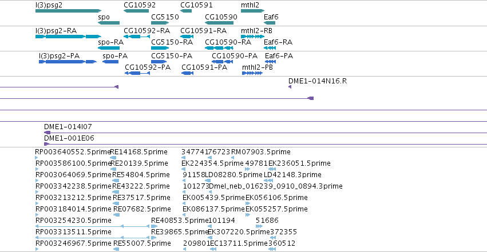The width and height of the screenshot is (487, 252).
Task: Select the Eaf6-RA transcript label
Action: [x=278, y=42]
